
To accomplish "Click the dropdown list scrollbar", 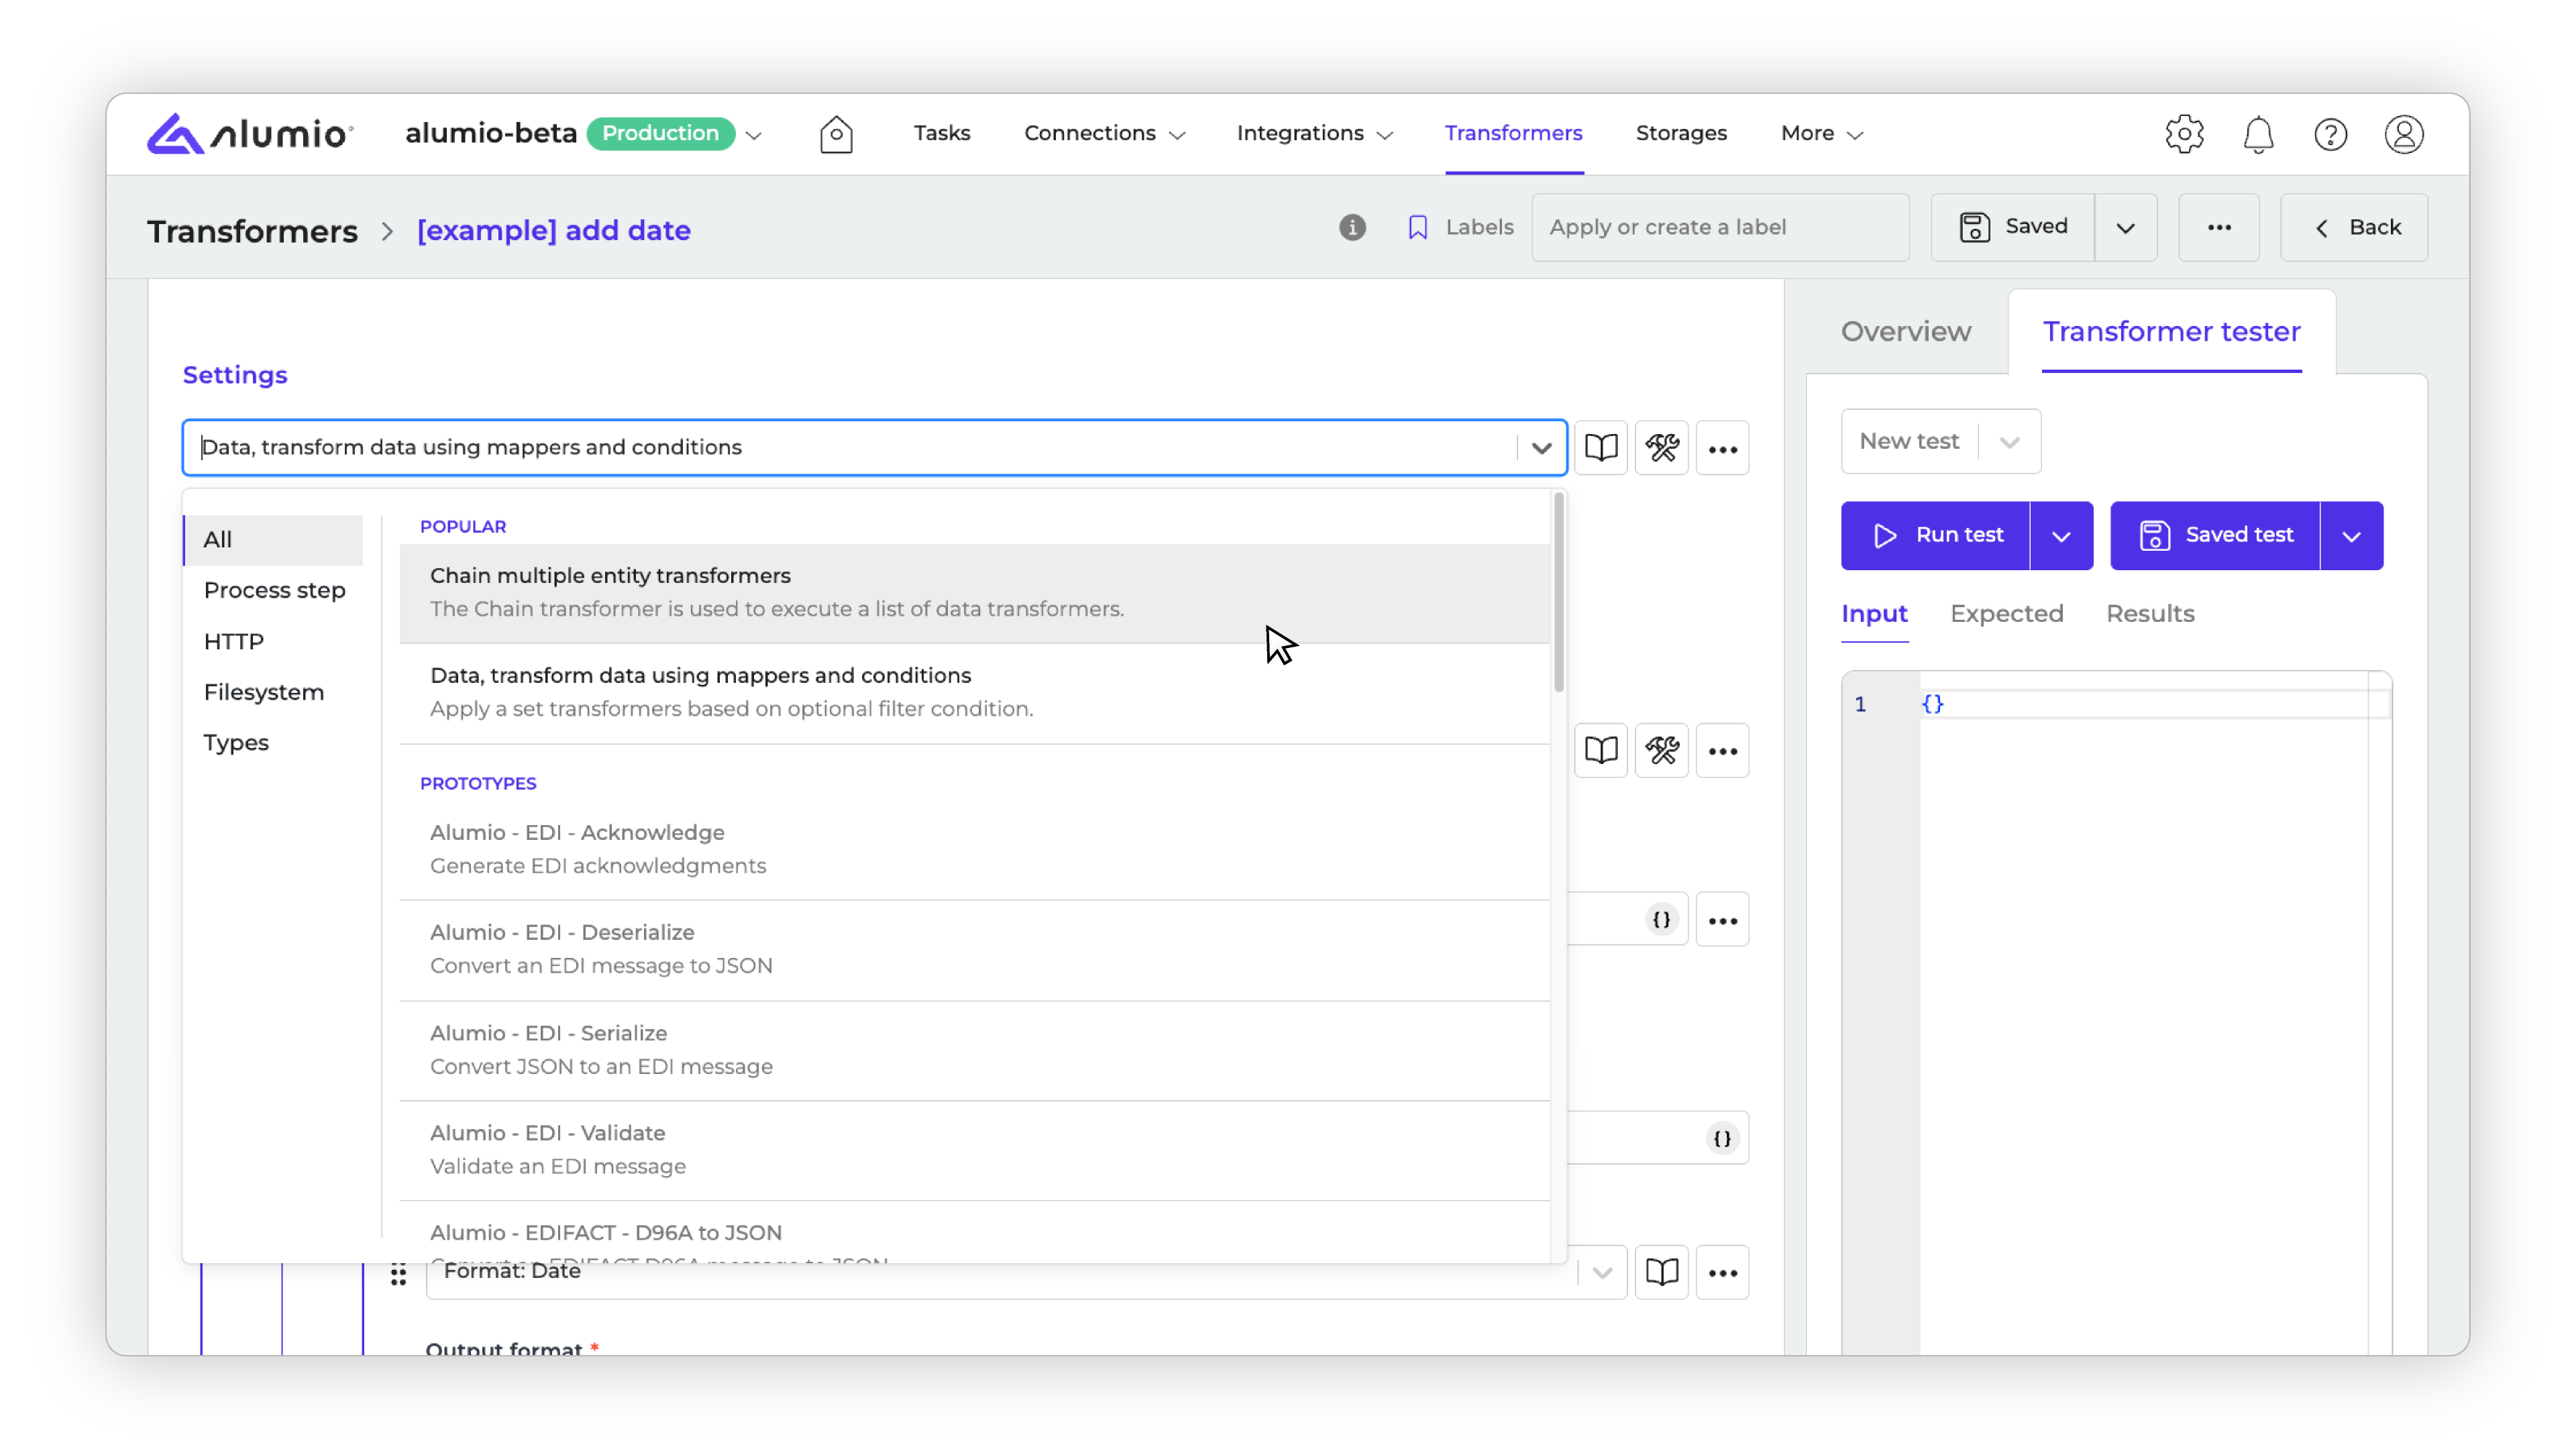I will (x=1558, y=592).
